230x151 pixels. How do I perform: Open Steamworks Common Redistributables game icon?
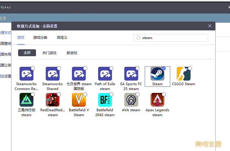click(x=26, y=74)
